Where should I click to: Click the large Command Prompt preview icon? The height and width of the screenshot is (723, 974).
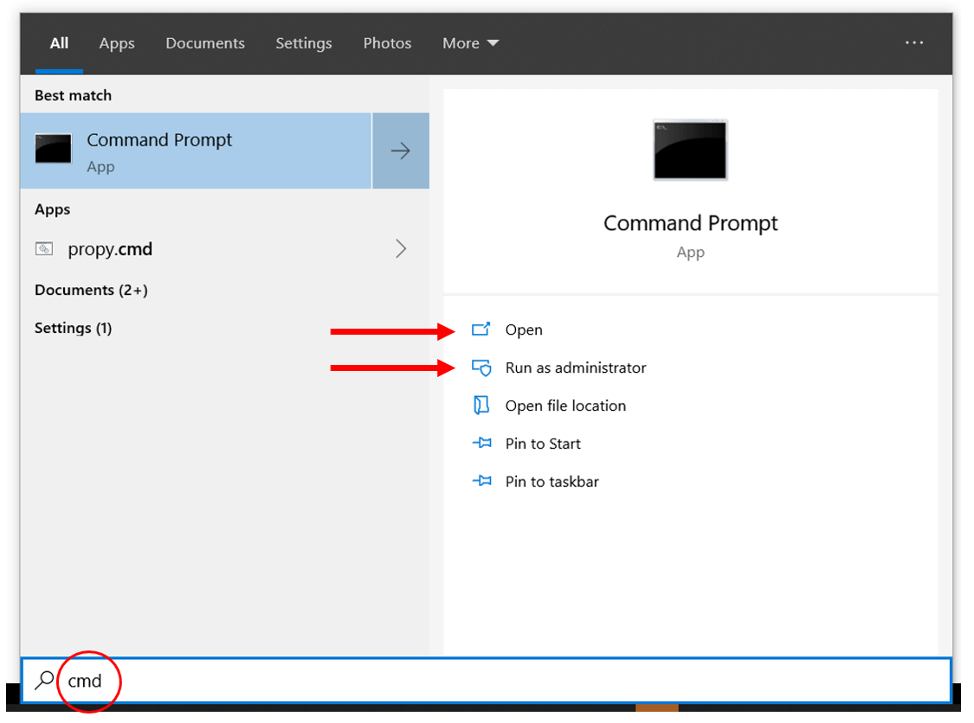(690, 150)
